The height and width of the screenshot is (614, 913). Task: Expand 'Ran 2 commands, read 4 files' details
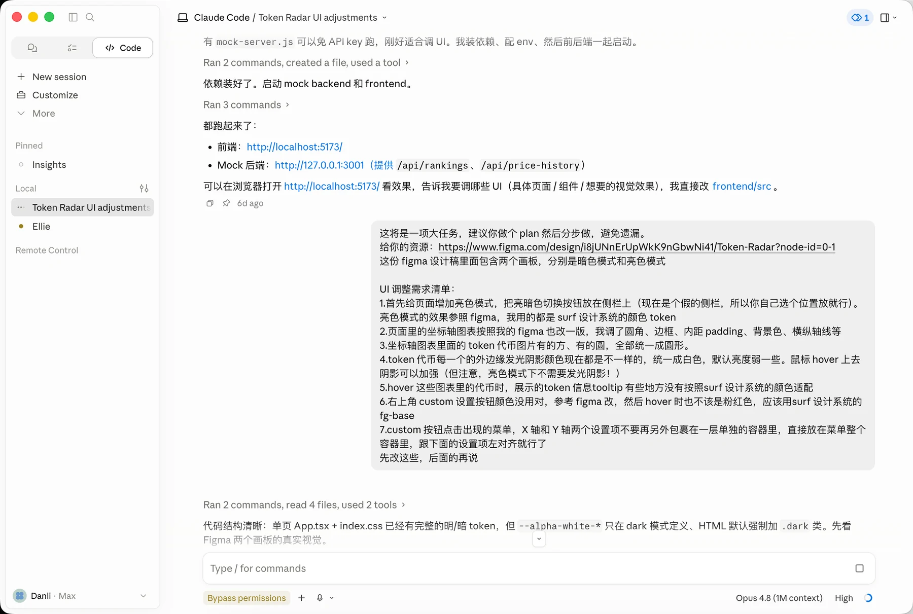point(304,504)
